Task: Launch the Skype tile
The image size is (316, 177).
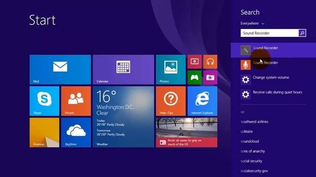Action: (44, 101)
